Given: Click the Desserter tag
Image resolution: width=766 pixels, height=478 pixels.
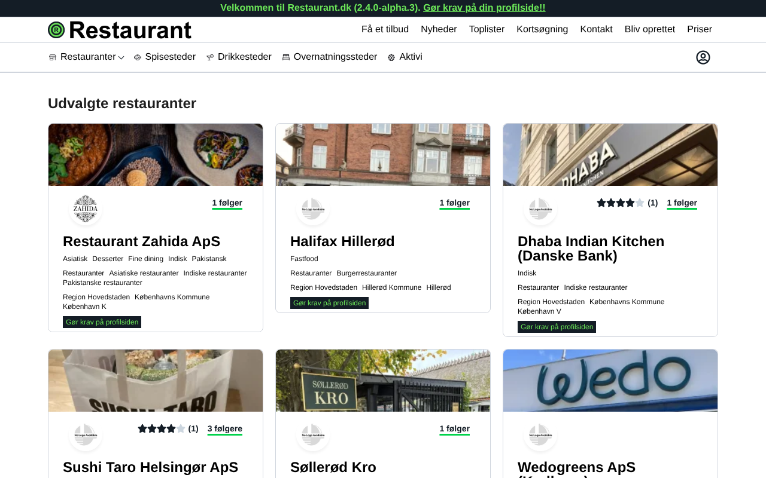Looking at the screenshot, I should (108, 259).
